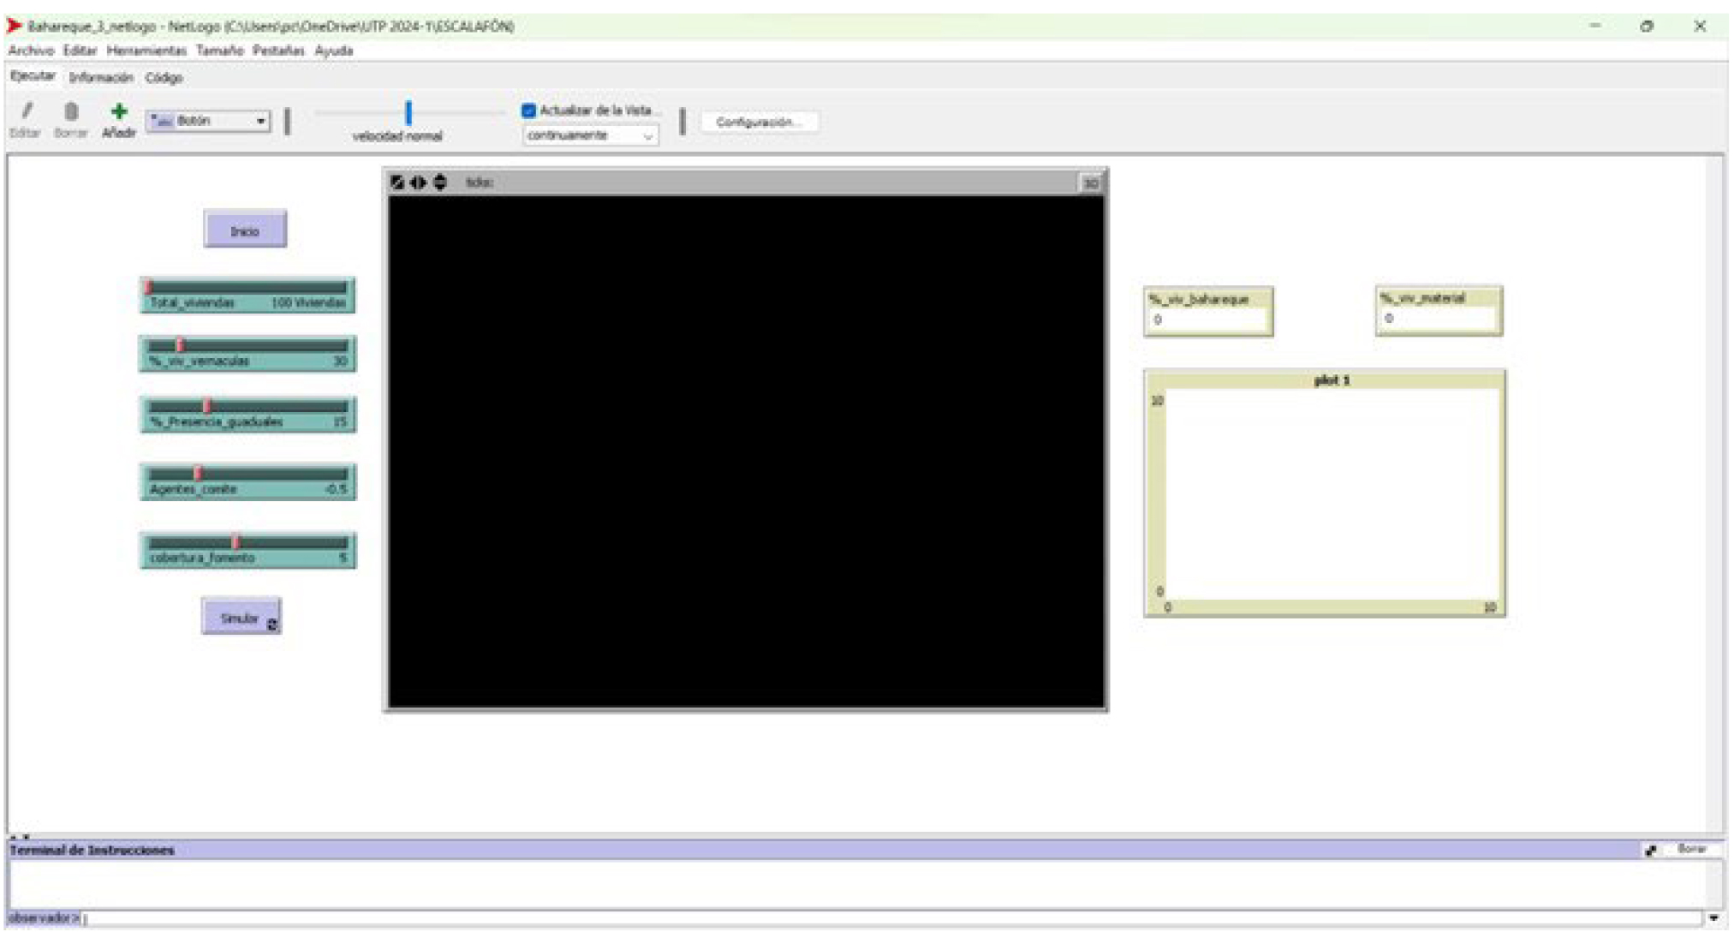1734x938 pixels.
Task: Open the Herramientas menu
Action: coord(146,51)
